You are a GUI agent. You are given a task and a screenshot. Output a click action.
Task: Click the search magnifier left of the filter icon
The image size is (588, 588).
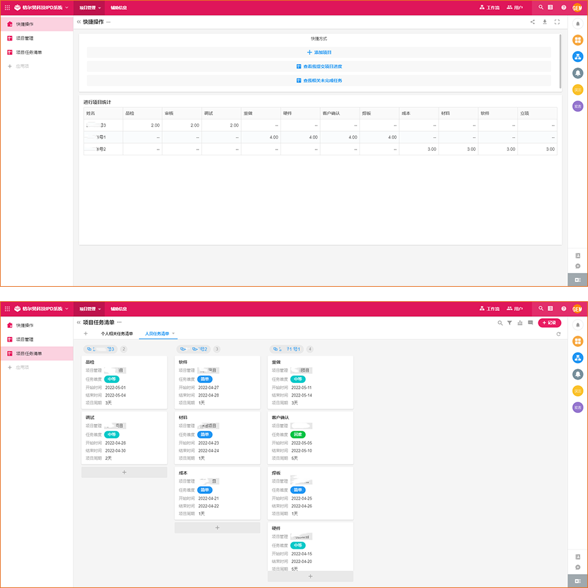(x=500, y=323)
